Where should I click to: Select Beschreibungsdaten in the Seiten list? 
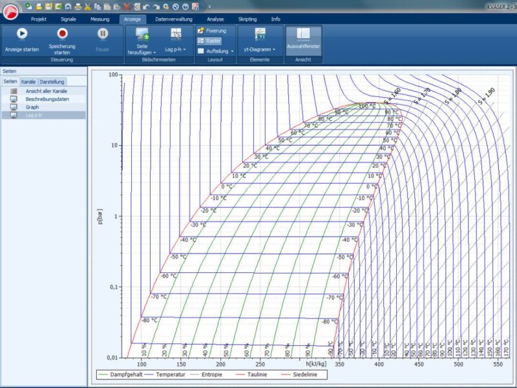47,99
